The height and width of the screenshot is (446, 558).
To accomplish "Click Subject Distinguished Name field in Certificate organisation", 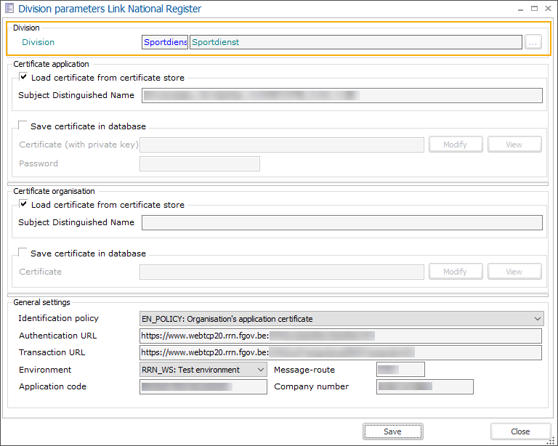I will coord(342,223).
